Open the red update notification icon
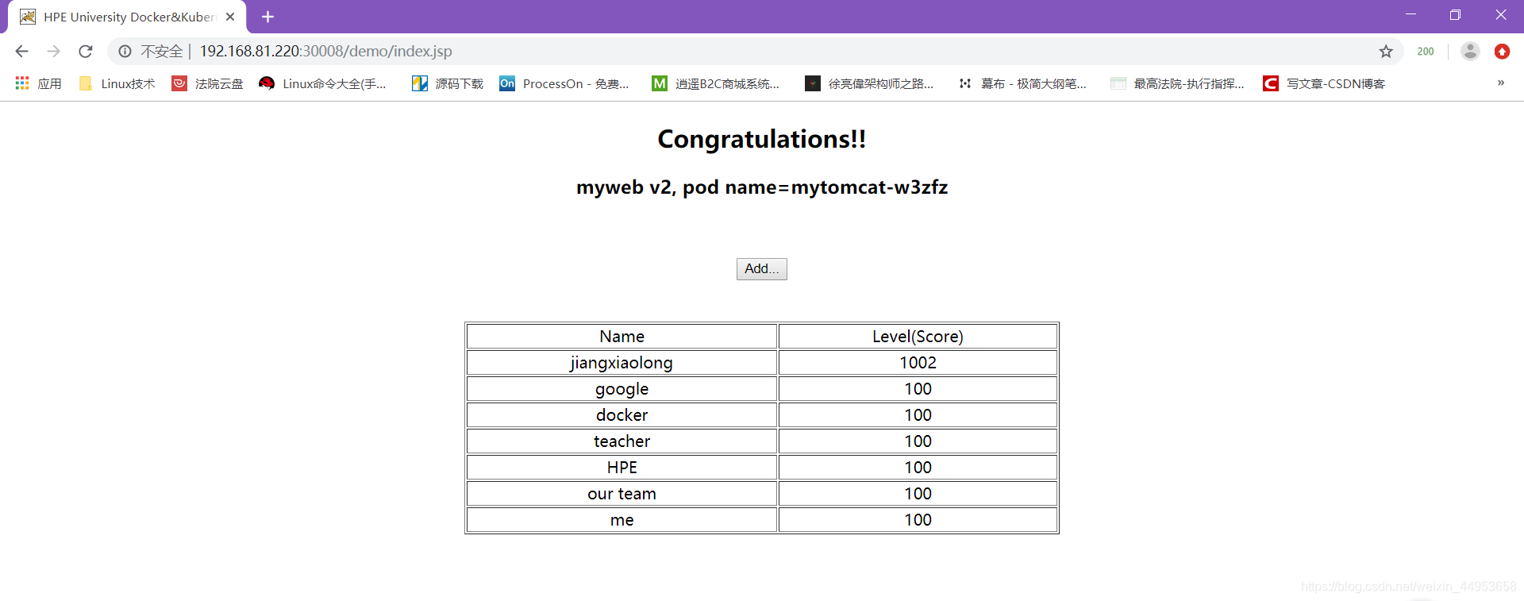 pos(1502,52)
